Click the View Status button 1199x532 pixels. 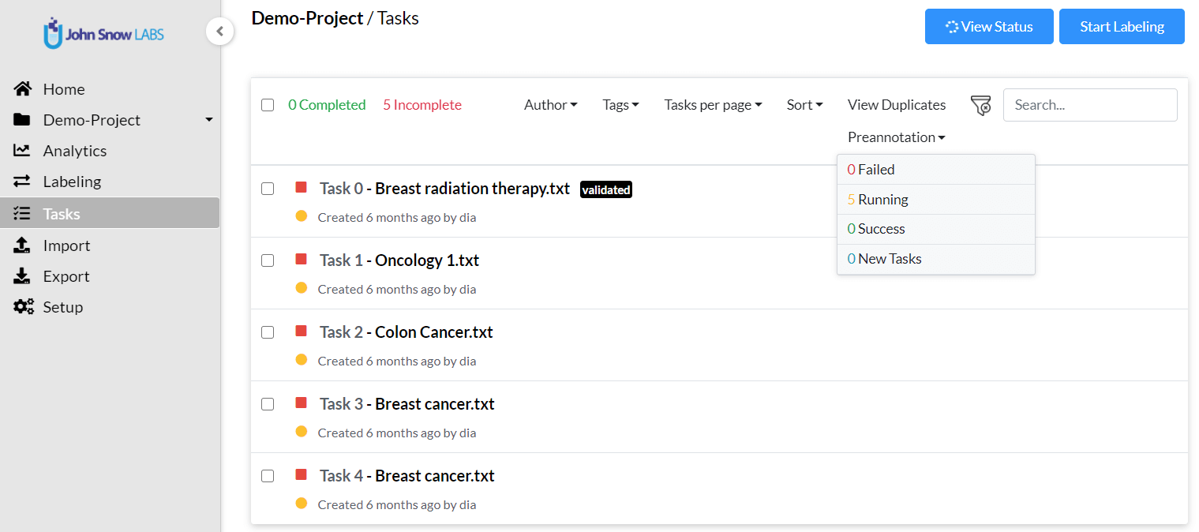[989, 27]
